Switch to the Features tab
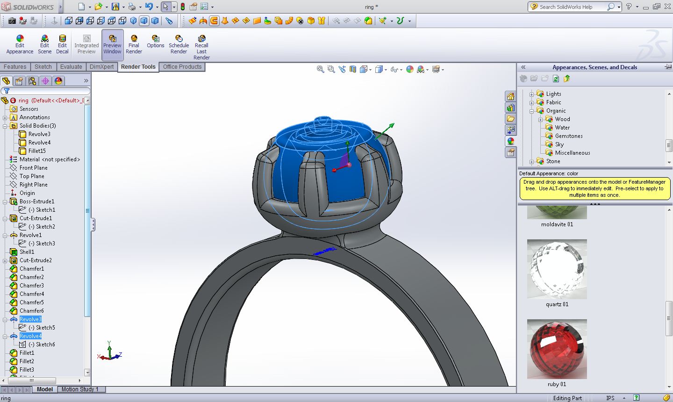The image size is (673, 402). [x=15, y=67]
